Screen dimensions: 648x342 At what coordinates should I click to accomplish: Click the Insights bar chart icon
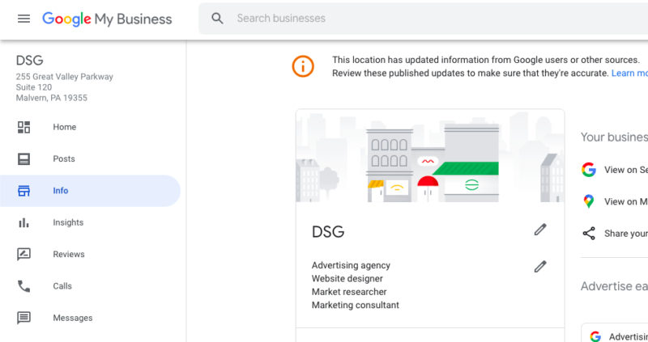23,223
